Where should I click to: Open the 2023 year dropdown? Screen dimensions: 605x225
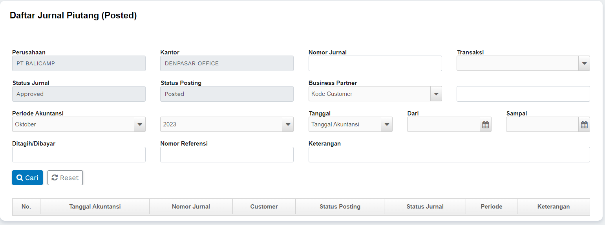coord(288,124)
